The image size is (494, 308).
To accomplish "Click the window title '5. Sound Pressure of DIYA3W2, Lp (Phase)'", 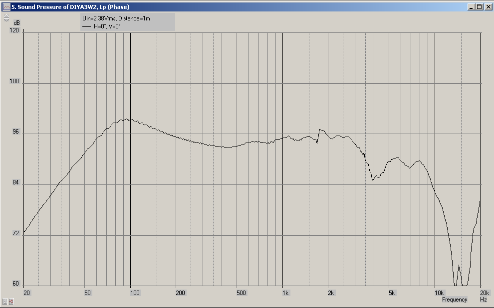I will [70, 7].
